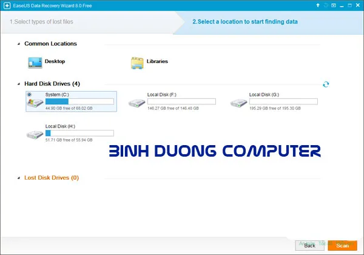
Task: Click the Local Disk (F:) drive icon
Action: pos(137,103)
